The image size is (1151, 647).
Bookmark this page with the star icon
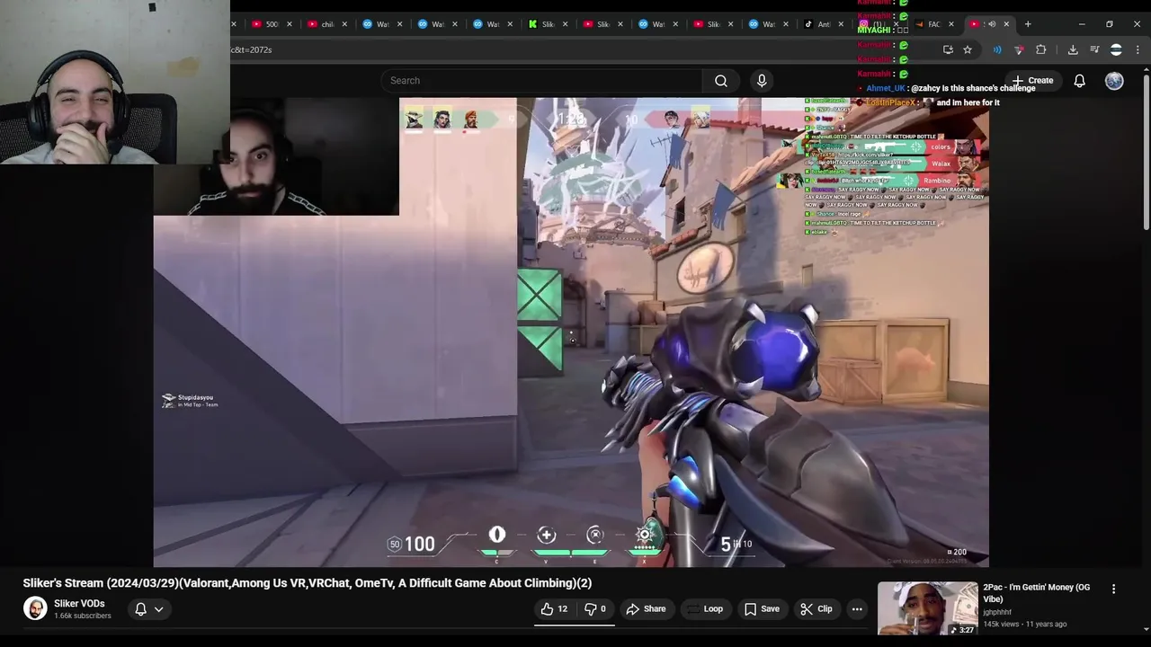(968, 49)
